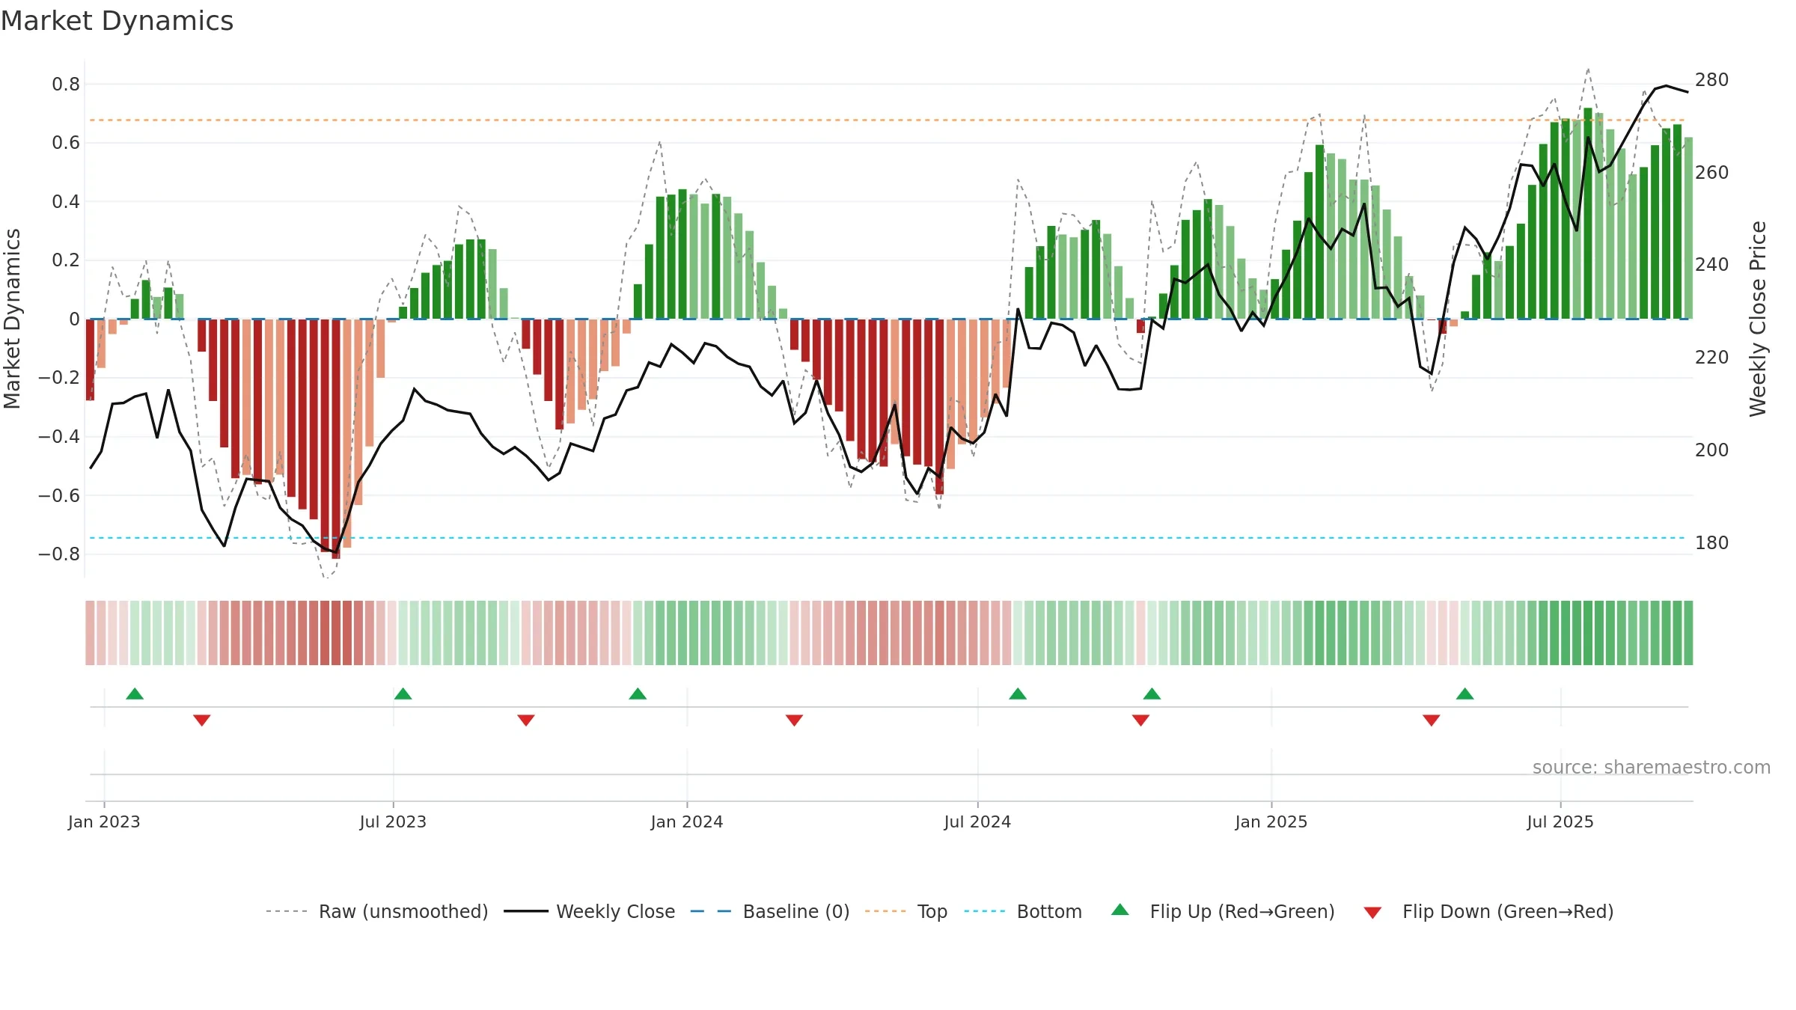The image size is (1796, 1010).
Task: Toggle the Flip Down (Green→Red) legend entry
Action: point(1488,911)
